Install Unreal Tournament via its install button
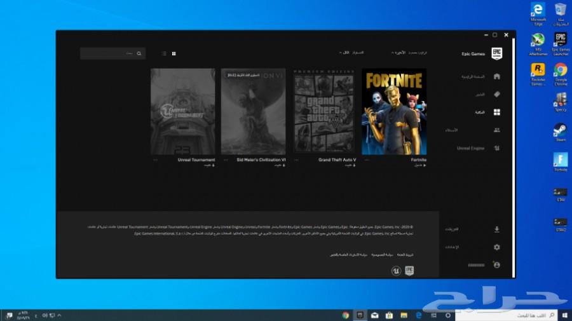Screen dimensions: 572x321 coord(209,165)
